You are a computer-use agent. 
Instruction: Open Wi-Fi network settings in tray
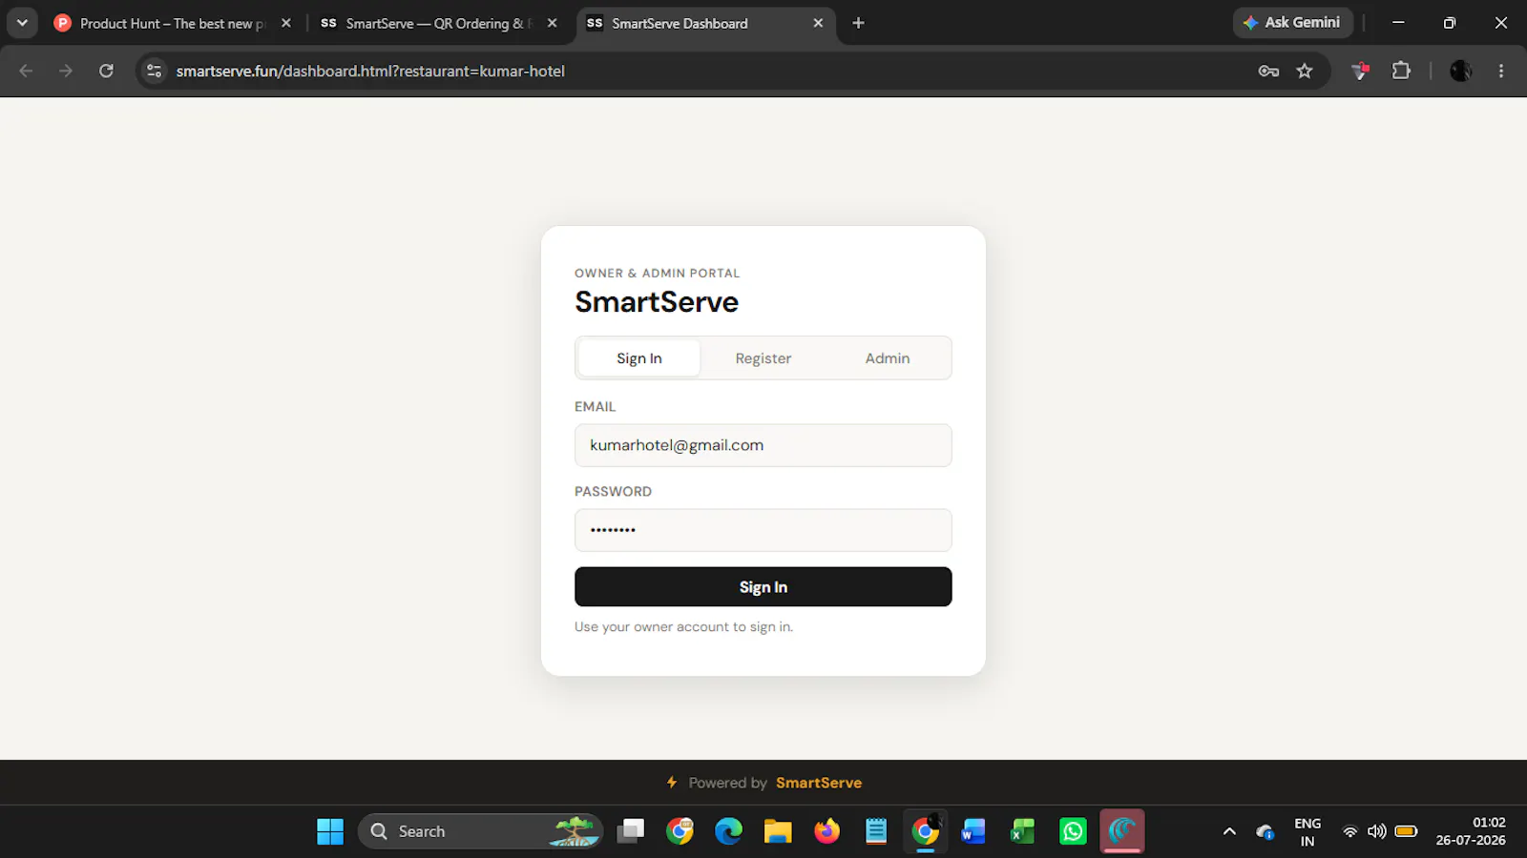pyautogui.click(x=1349, y=831)
